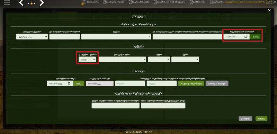
Task: Open the color dropdown
Action: coord(185,60)
